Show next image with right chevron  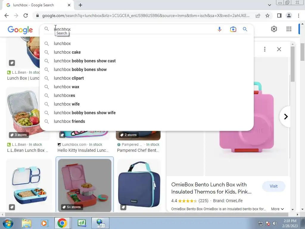[286, 117]
